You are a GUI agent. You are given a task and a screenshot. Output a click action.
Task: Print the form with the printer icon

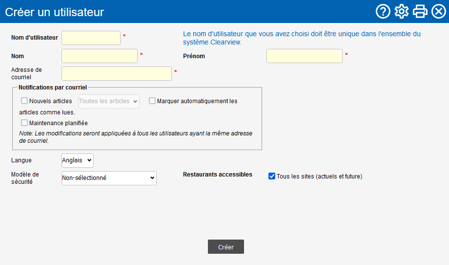tap(420, 12)
